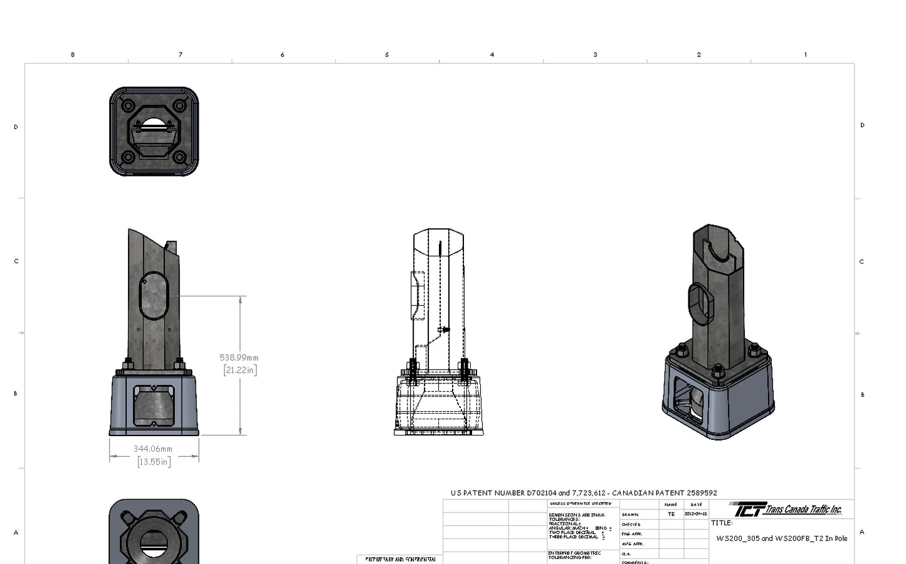Select the 538.99mm height dimension

[240, 357]
